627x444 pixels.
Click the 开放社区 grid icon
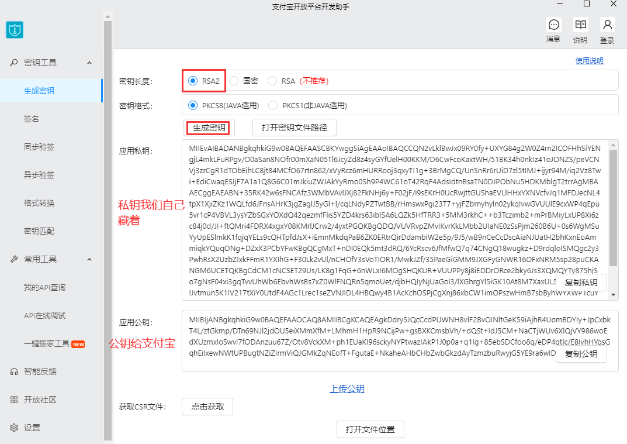tap(14, 400)
